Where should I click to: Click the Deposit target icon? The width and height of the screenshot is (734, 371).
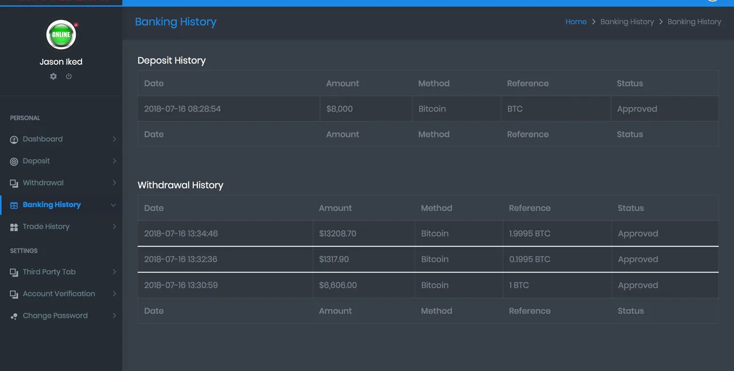[14, 161]
